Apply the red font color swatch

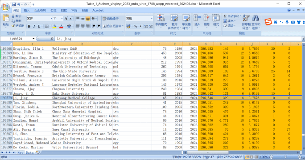61,26
